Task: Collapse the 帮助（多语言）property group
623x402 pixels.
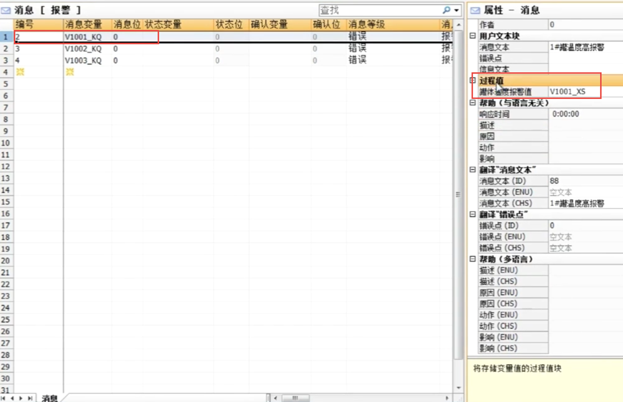Action: click(472, 259)
